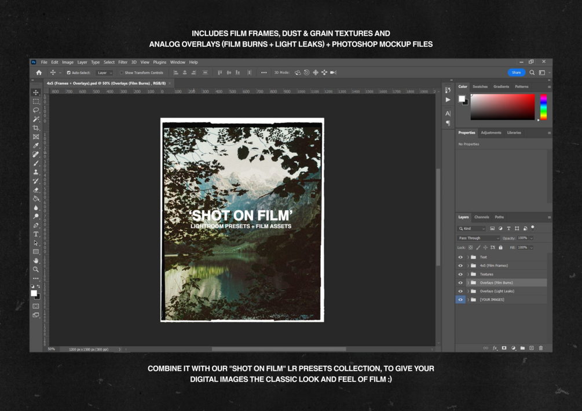This screenshot has width=582, height=411.
Task: Select the Rectangle shape tool
Action: pyautogui.click(x=36, y=252)
